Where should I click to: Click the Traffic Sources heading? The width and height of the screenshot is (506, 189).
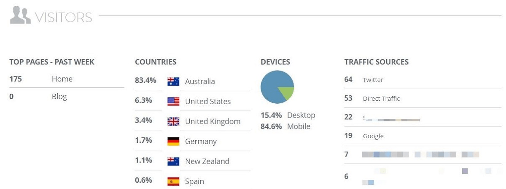point(376,62)
